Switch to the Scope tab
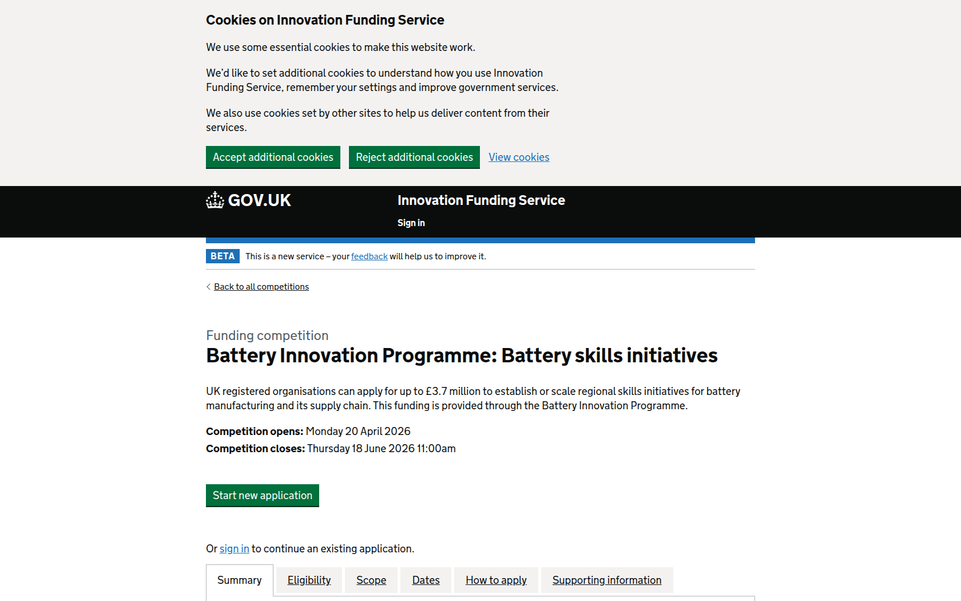This screenshot has width=961, height=601. coord(371,580)
